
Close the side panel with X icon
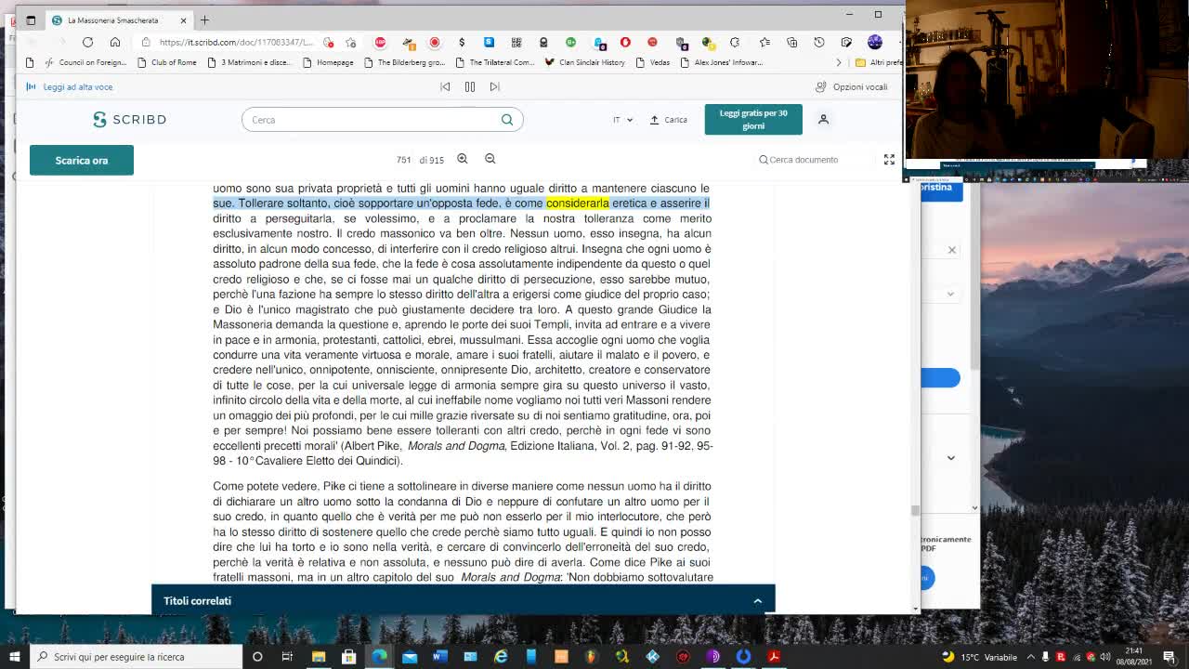pyautogui.click(x=952, y=250)
